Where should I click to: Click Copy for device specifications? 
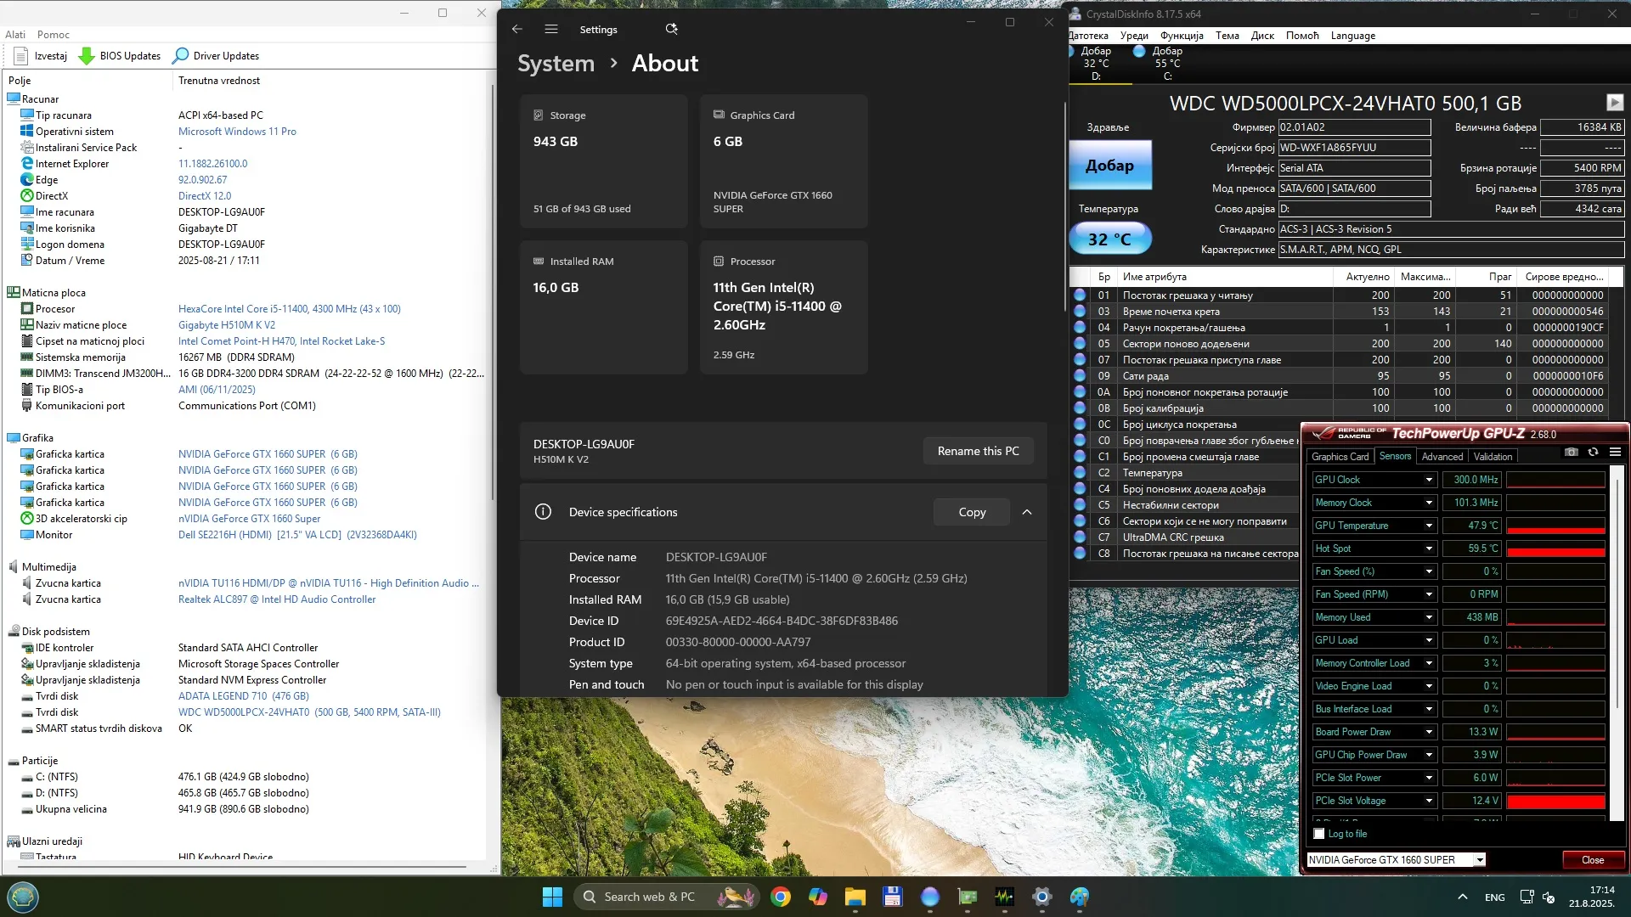(972, 512)
